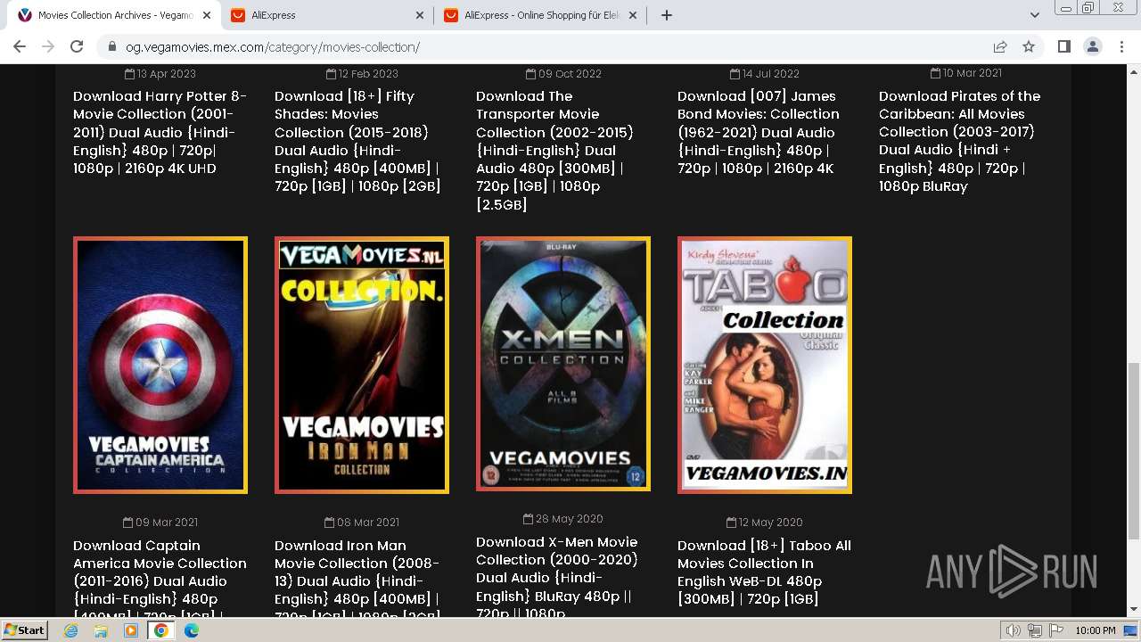
Task: Click the X-Men Collection poster
Action: click(x=563, y=364)
